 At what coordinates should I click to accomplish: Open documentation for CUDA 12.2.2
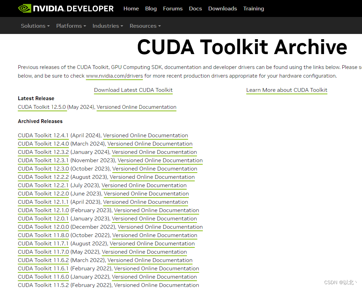(152, 177)
